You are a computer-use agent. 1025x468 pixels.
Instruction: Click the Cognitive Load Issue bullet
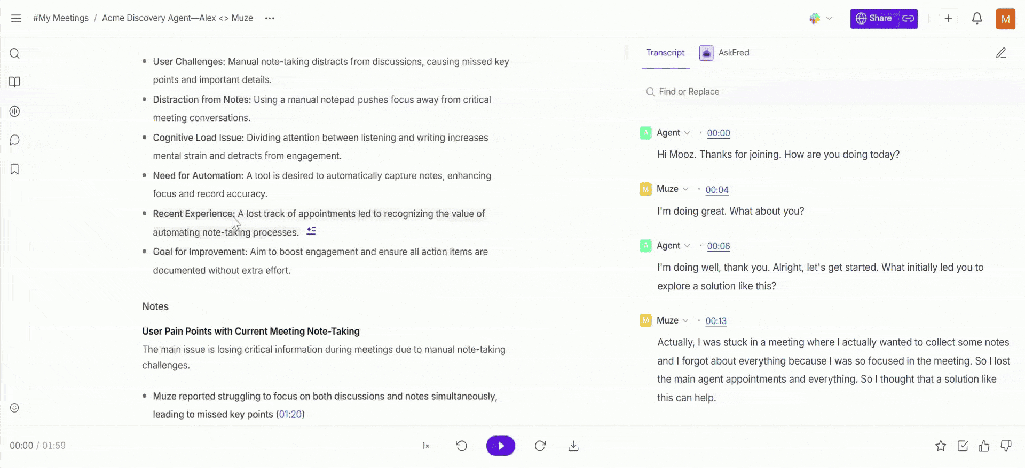point(320,147)
